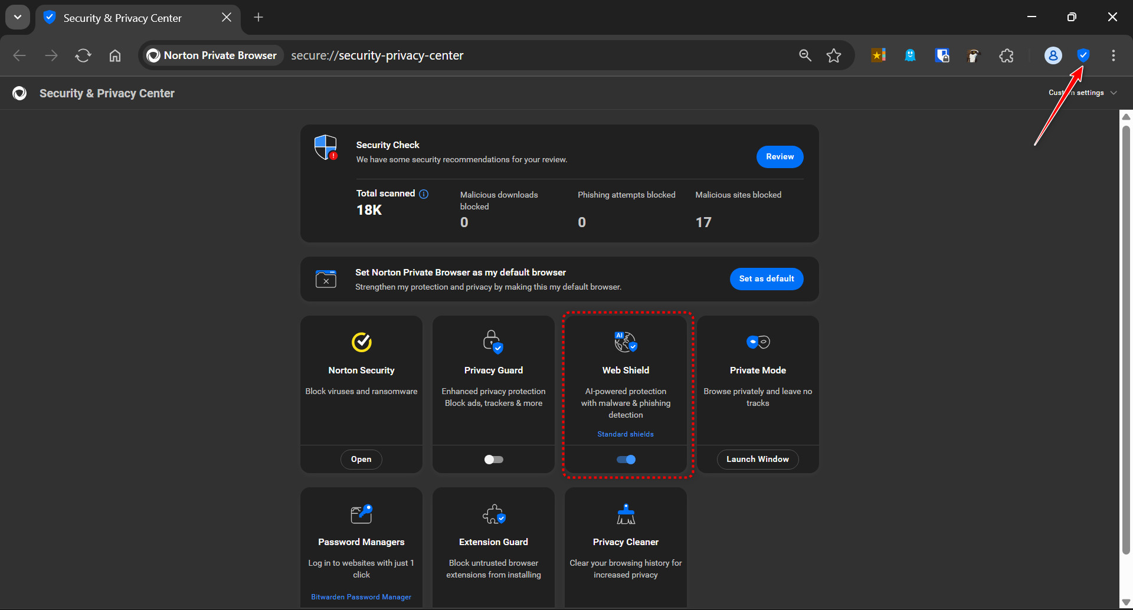The width and height of the screenshot is (1133, 610).
Task: Enable the Privacy Guard toggle
Action: (493, 460)
